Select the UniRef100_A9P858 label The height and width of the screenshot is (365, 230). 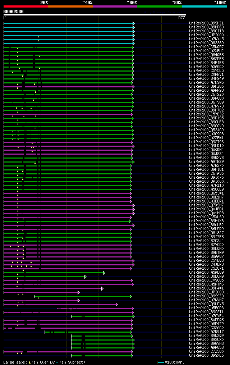click(x=206, y=348)
